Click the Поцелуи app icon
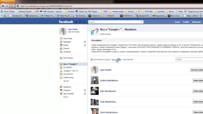 click(61, 90)
